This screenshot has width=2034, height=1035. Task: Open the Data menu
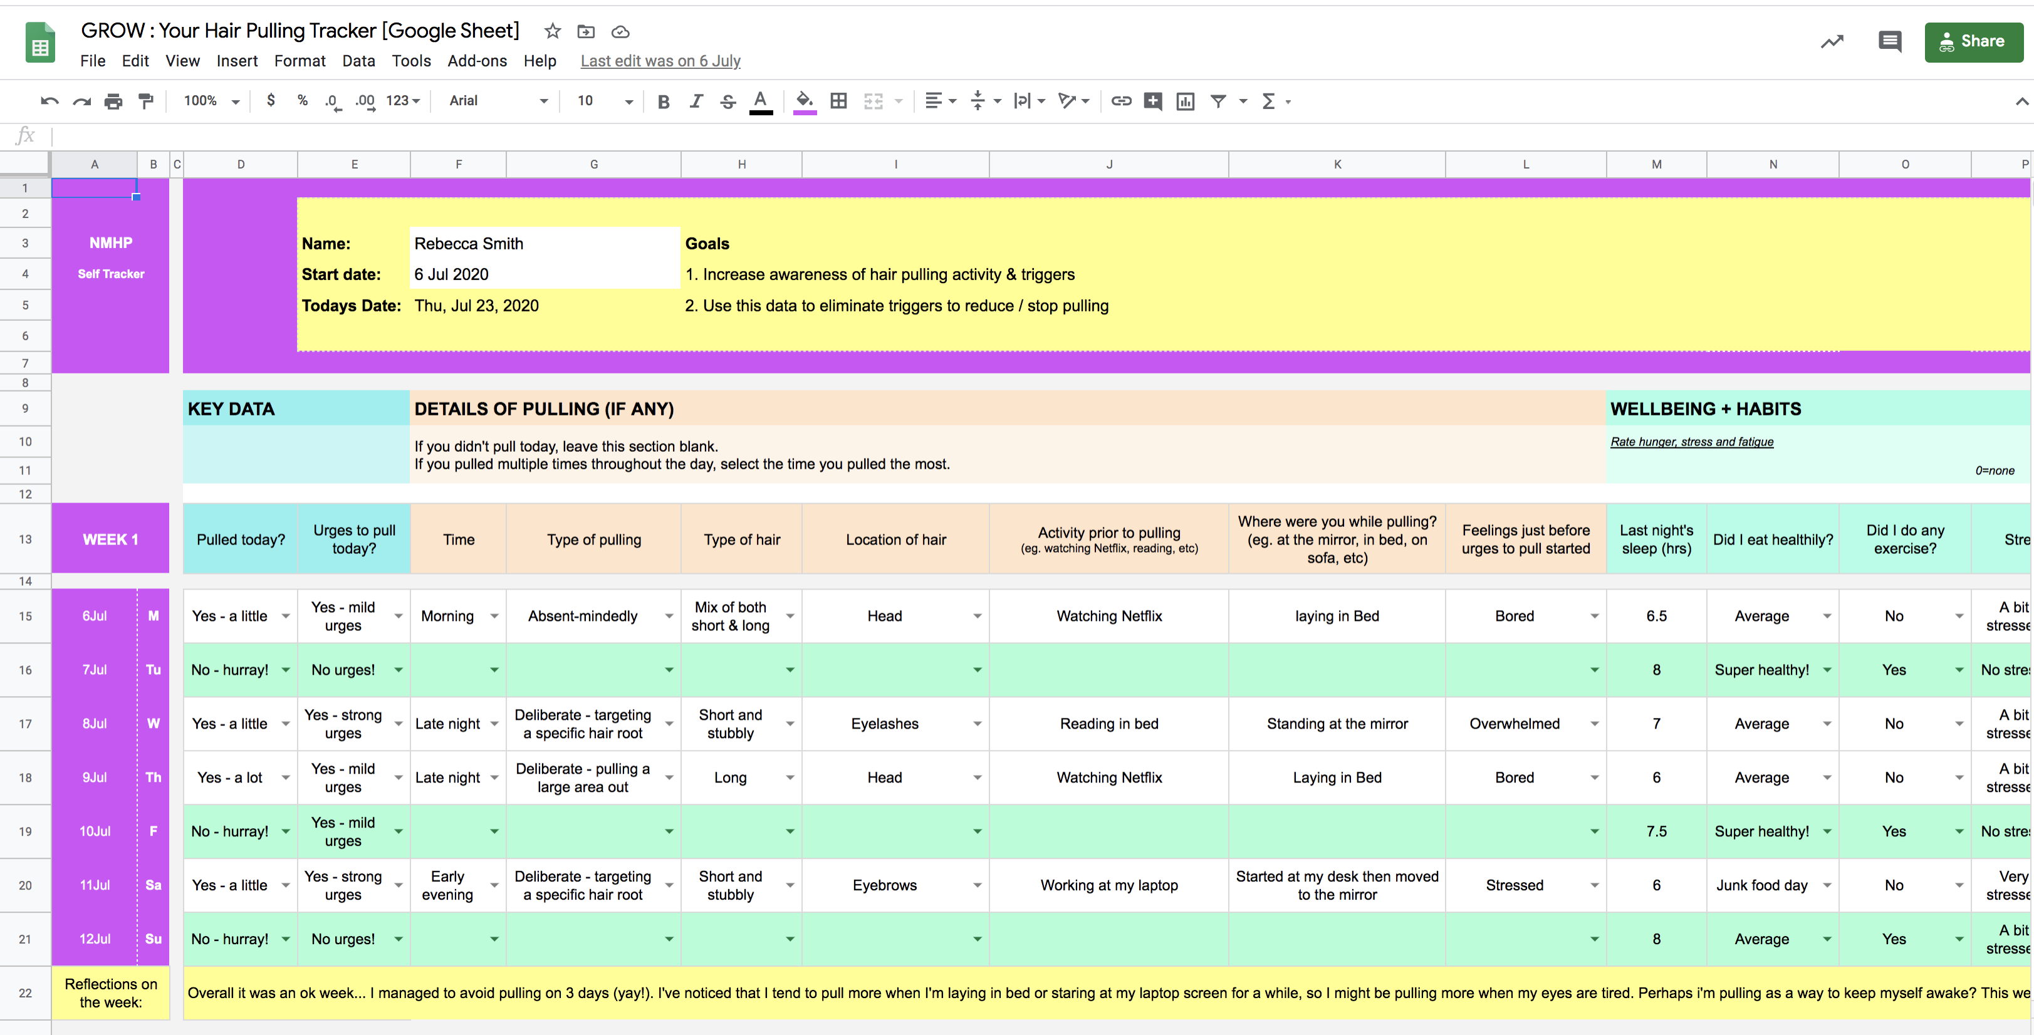point(355,61)
